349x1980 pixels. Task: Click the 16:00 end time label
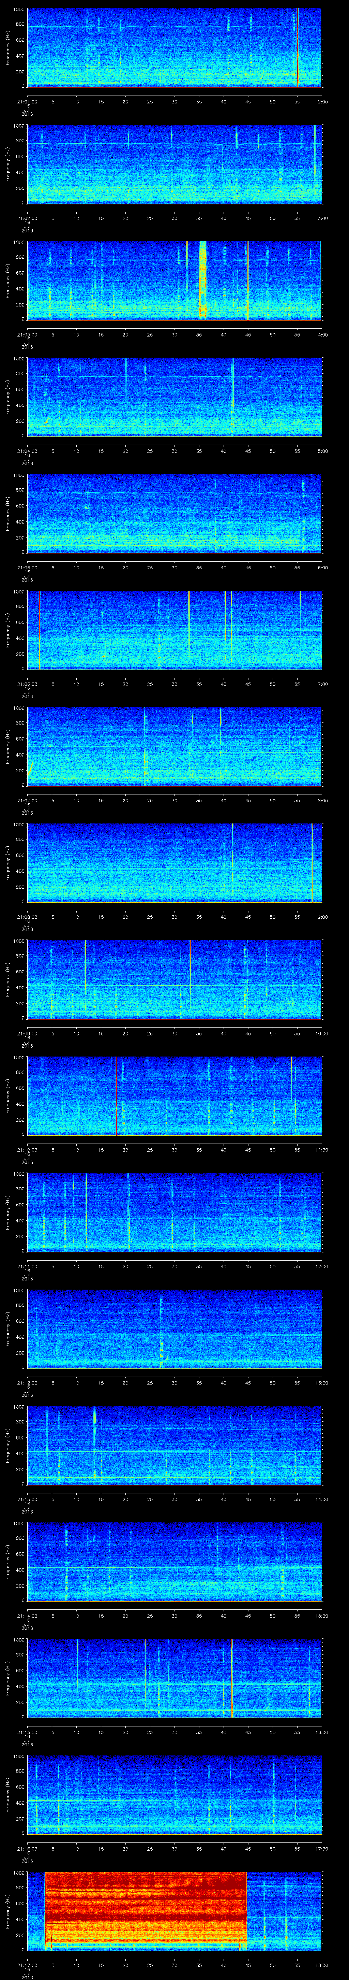[x=321, y=1732]
